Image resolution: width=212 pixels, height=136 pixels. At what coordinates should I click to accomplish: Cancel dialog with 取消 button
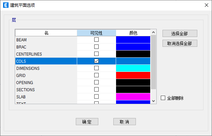pos(125,122)
